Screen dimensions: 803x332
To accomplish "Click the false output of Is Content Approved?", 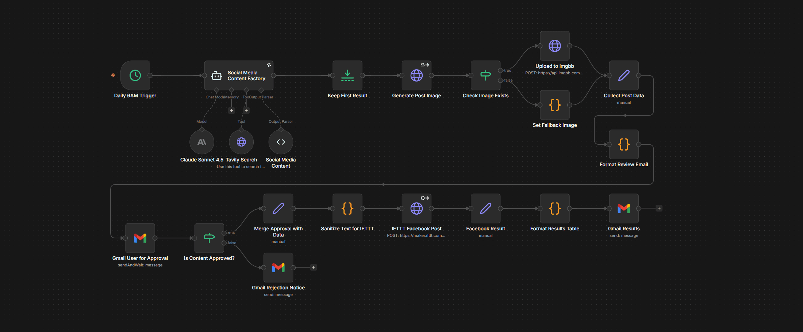I will pos(224,243).
